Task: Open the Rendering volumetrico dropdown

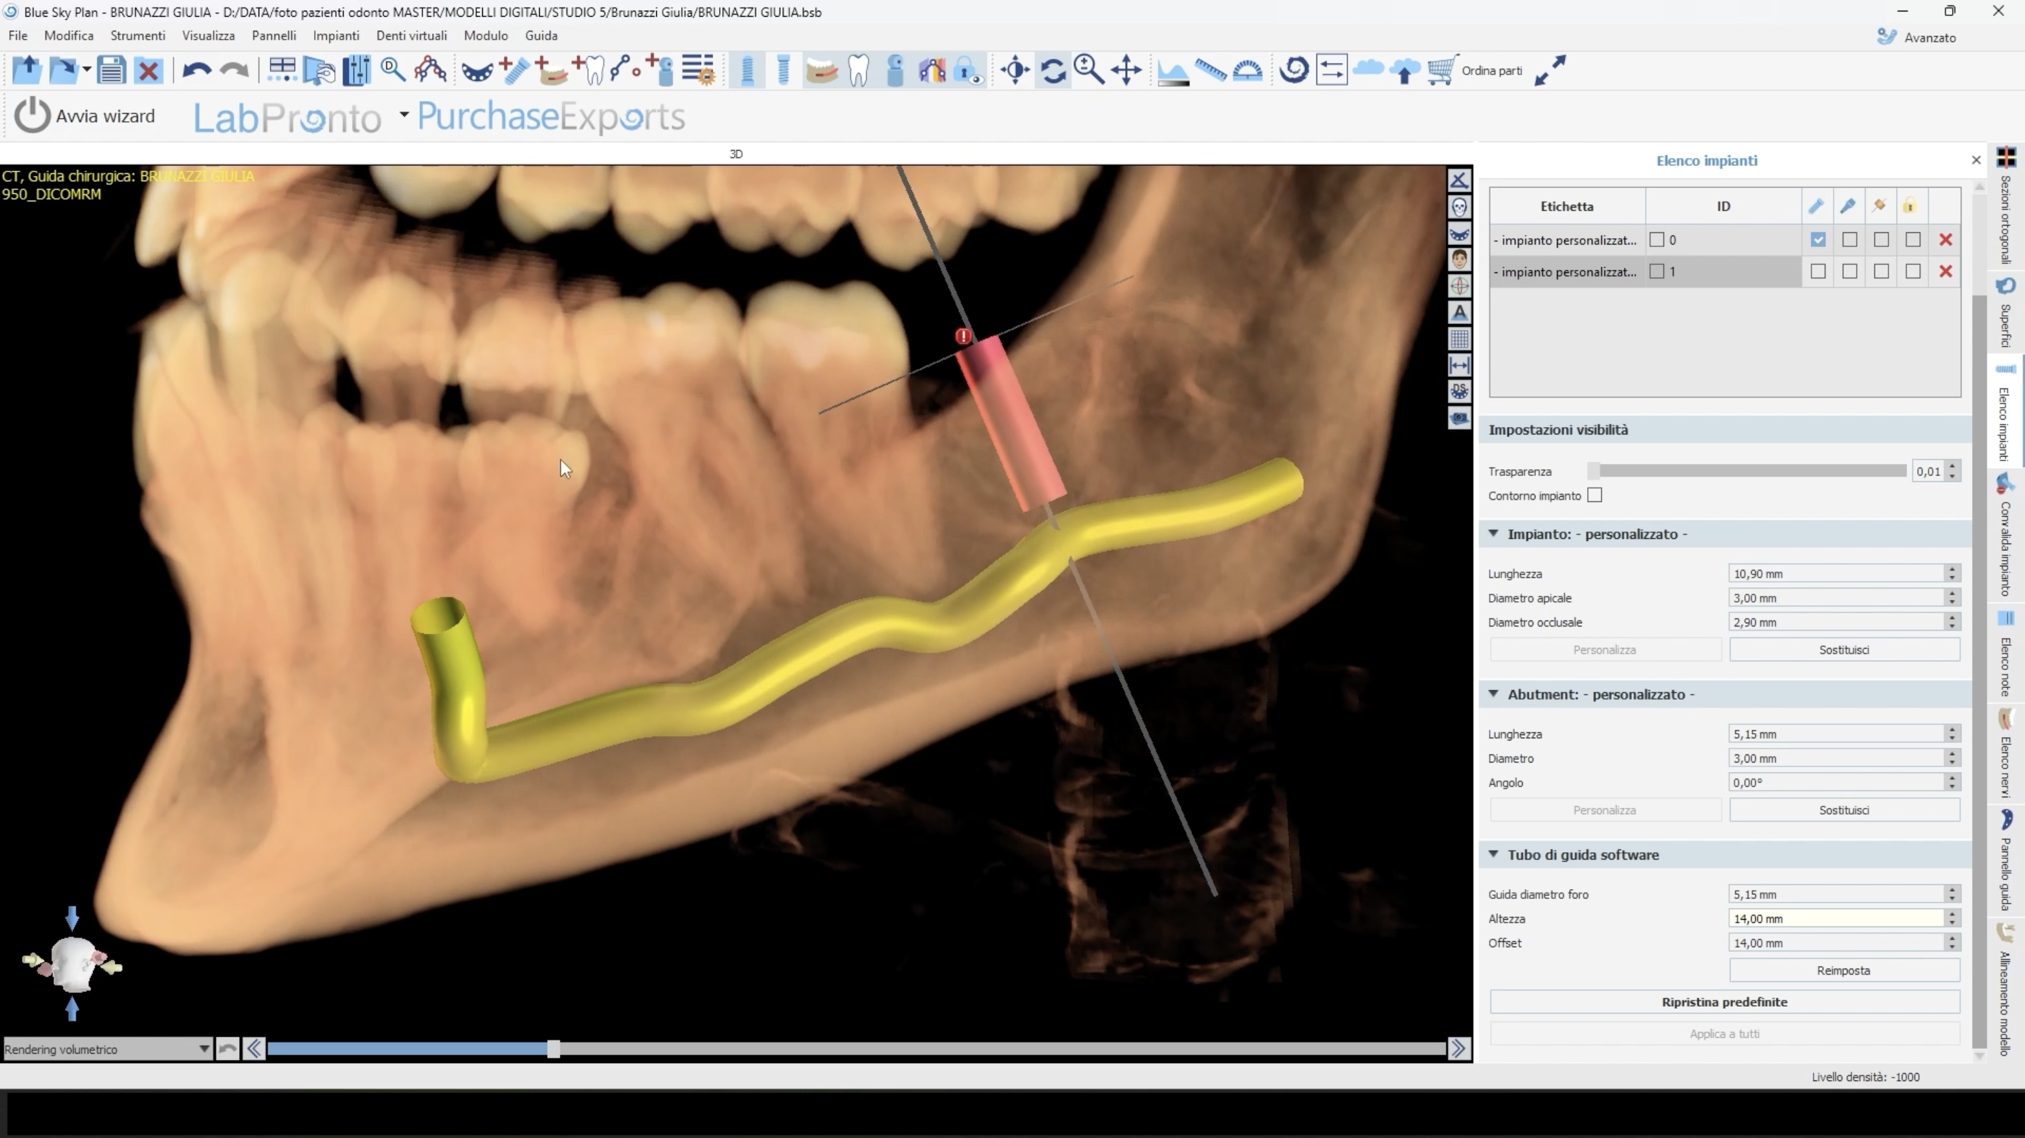Action: click(x=107, y=1049)
